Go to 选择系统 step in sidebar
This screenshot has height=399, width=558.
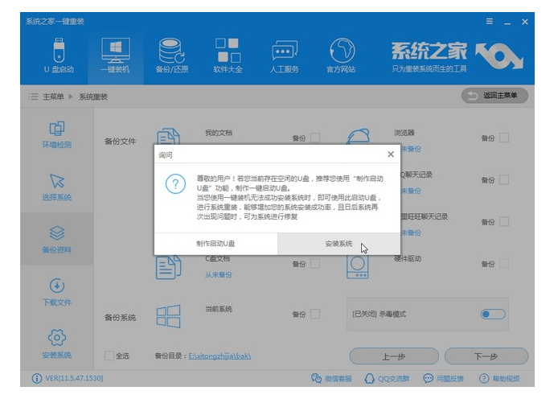[56, 187]
